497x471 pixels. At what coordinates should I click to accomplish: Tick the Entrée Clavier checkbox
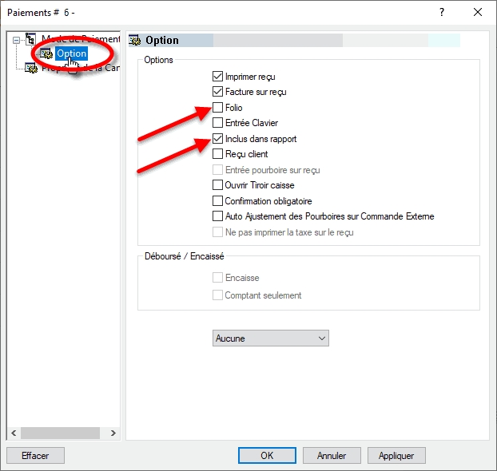click(217, 123)
